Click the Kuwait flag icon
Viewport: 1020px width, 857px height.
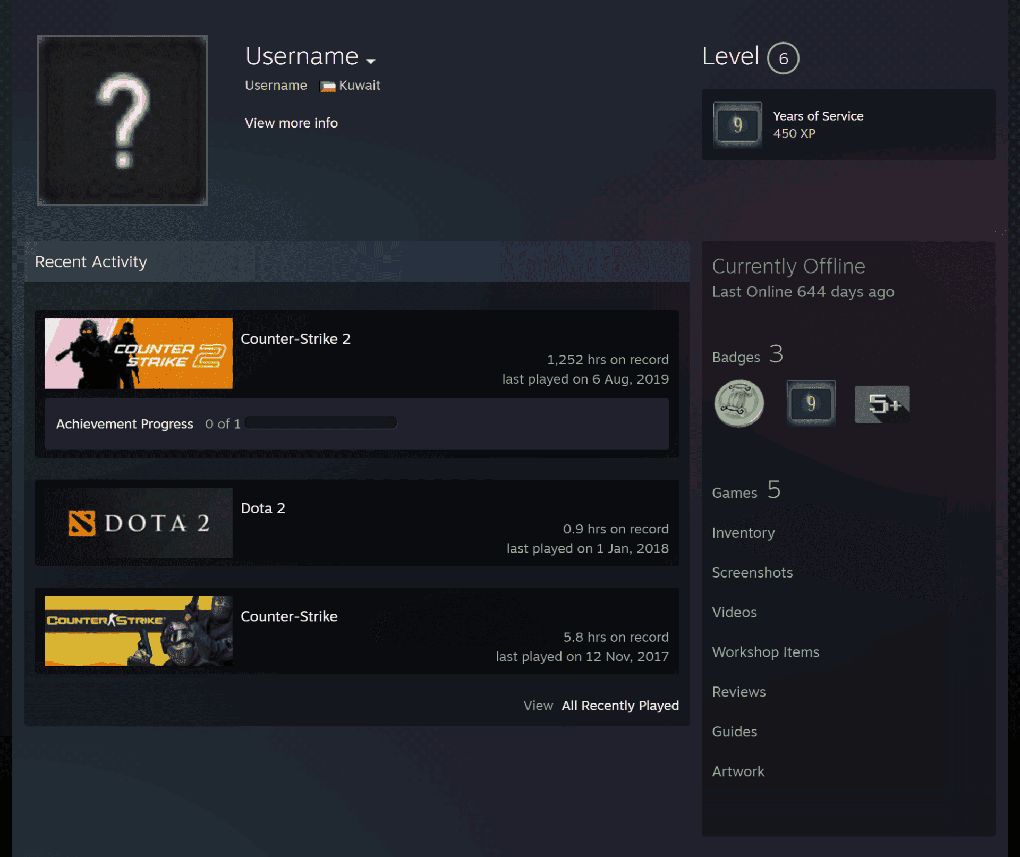pyautogui.click(x=328, y=86)
